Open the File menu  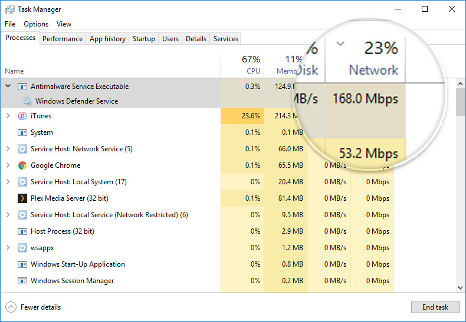click(10, 24)
